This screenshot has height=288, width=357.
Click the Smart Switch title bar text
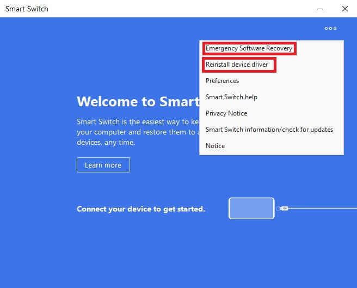coord(27,9)
